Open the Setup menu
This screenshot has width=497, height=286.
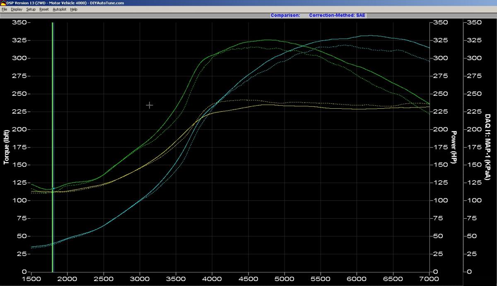pyautogui.click(x=31, y=9)
